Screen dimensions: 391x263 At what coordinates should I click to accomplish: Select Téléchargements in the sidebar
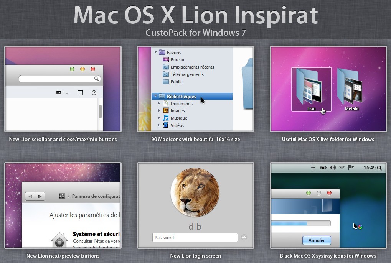(187, 74)
